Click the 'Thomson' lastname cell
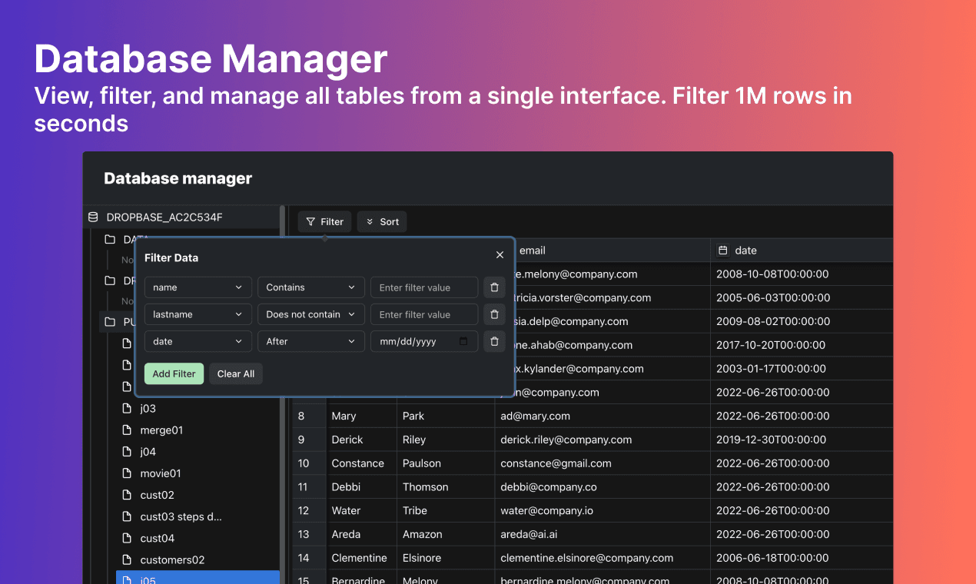 [446, 487]
